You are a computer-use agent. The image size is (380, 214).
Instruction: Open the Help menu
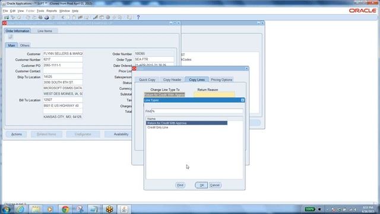(75, 11)
